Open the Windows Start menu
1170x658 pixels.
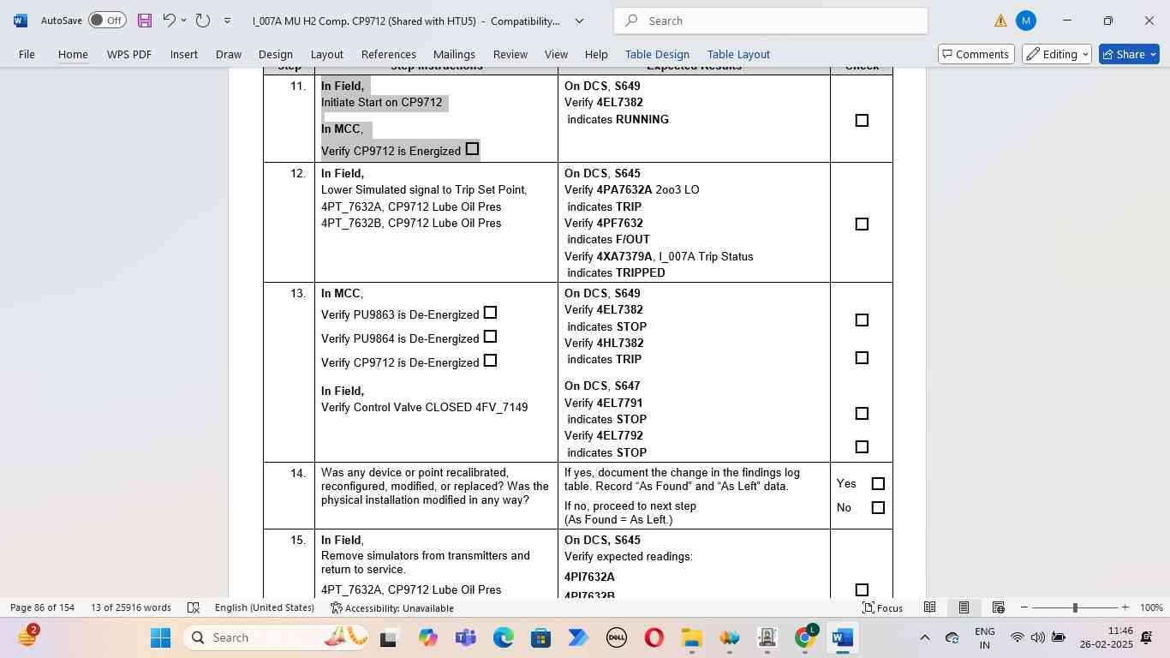click(x=160, y=637)
